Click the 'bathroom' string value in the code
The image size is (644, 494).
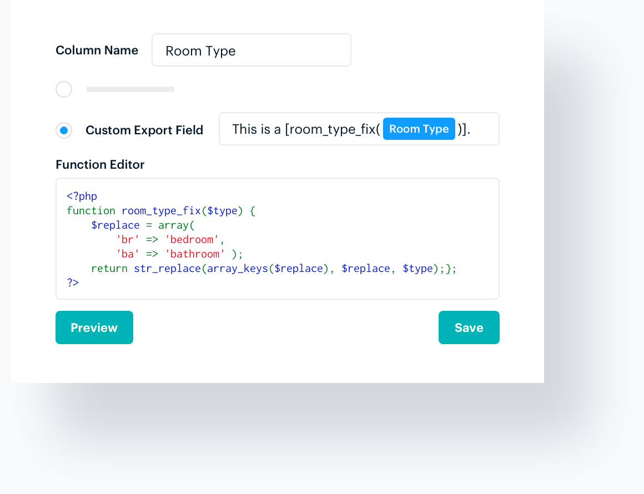[195, 254]
